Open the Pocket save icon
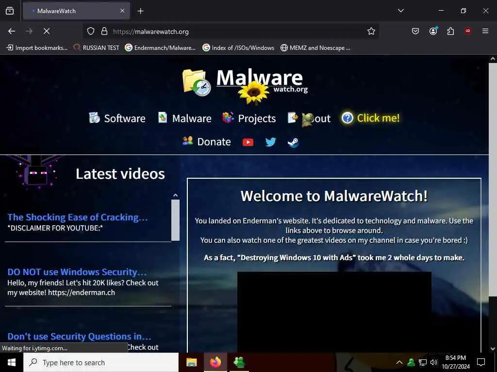497x372 pixels. pos(415,31)
